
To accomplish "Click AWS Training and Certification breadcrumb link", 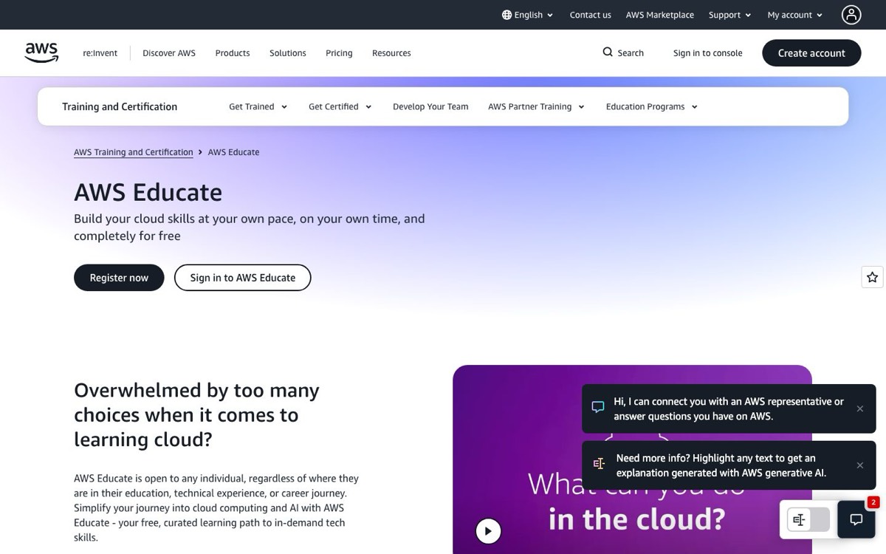I will (134, 152).
